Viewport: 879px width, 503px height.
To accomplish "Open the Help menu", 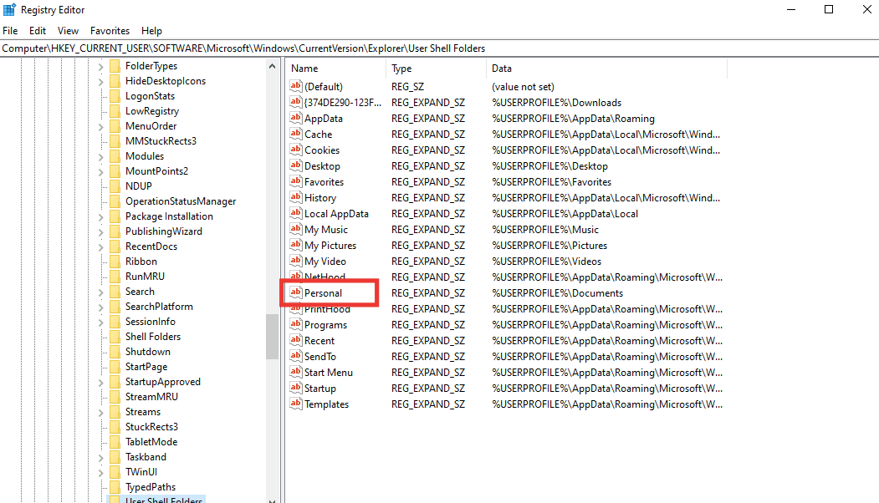I will tap(151, 31).
